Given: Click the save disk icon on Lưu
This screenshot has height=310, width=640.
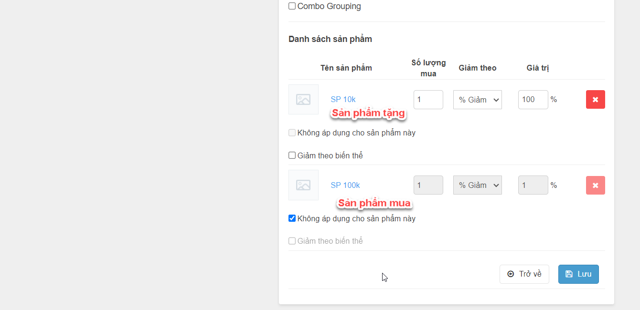Looking at the screenshot, I should coord(569,274).
